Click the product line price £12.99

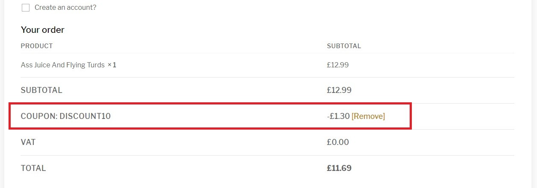338,65
